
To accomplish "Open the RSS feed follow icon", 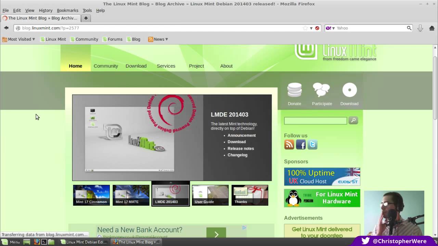I will click(289, 145).
